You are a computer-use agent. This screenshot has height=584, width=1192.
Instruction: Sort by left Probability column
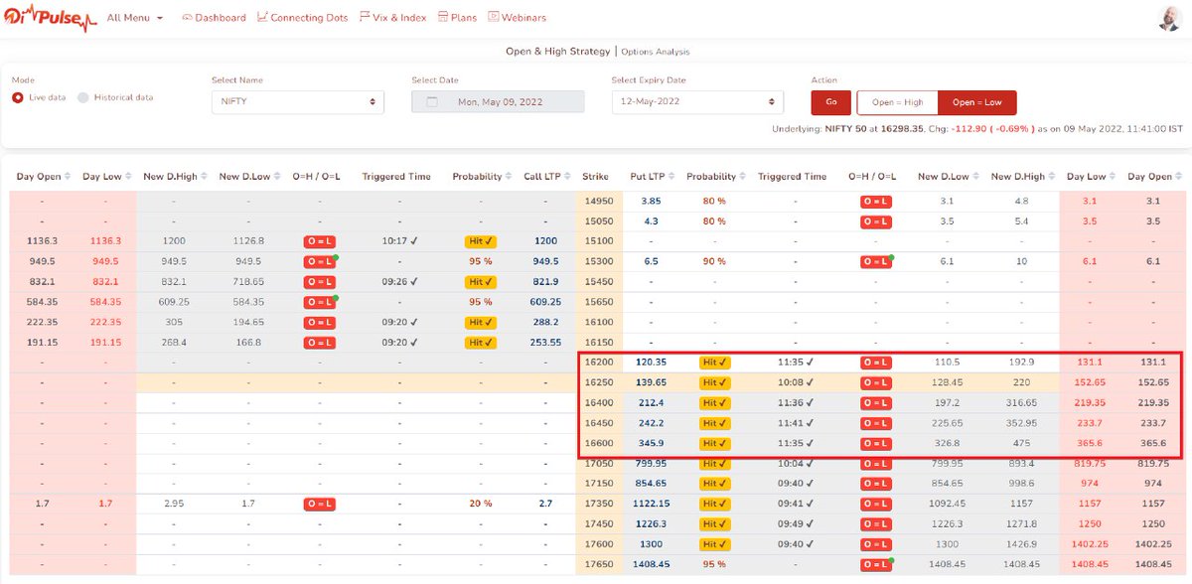pyautogui.click(x=482, y=176)
